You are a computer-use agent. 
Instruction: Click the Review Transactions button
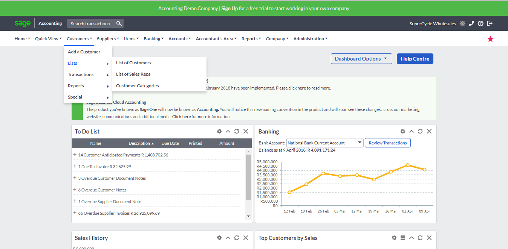coord(388,143)
